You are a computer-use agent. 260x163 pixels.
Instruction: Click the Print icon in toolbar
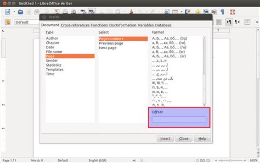pyautogui.click(x=65, y=12)
